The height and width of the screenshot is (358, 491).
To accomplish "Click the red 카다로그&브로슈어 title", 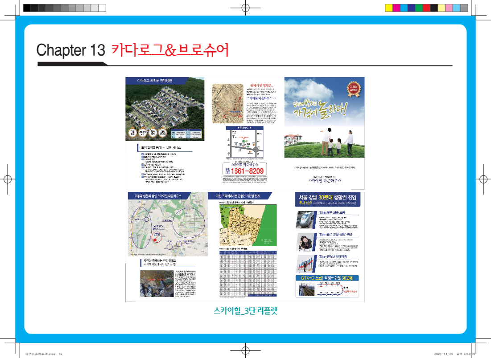I will (169, 50).
